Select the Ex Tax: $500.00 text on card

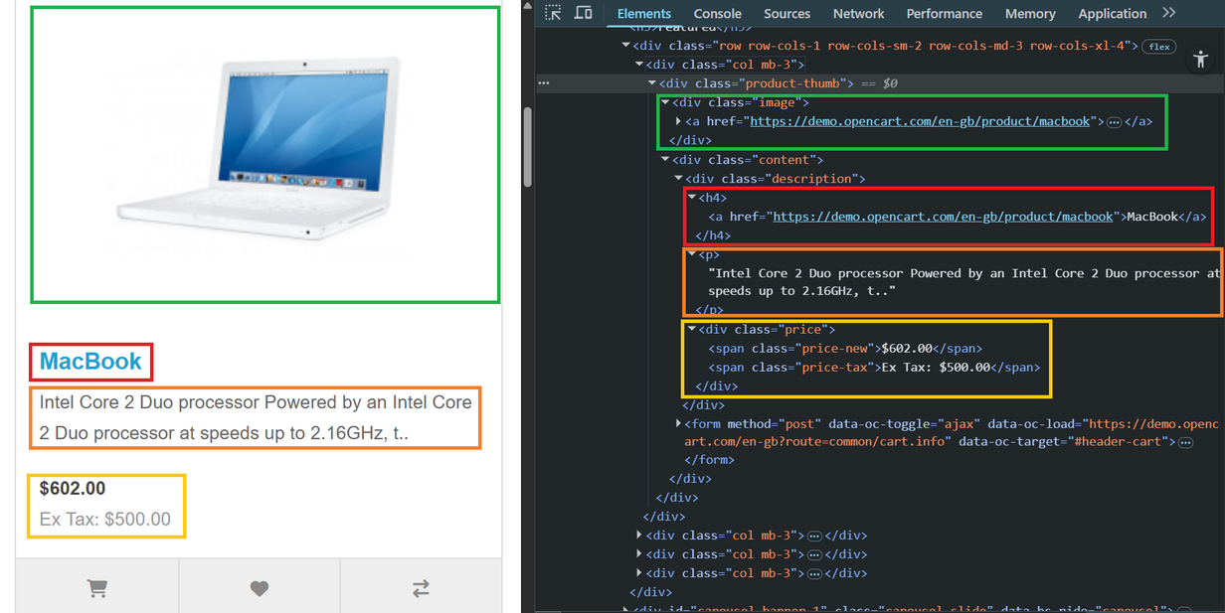105,520
